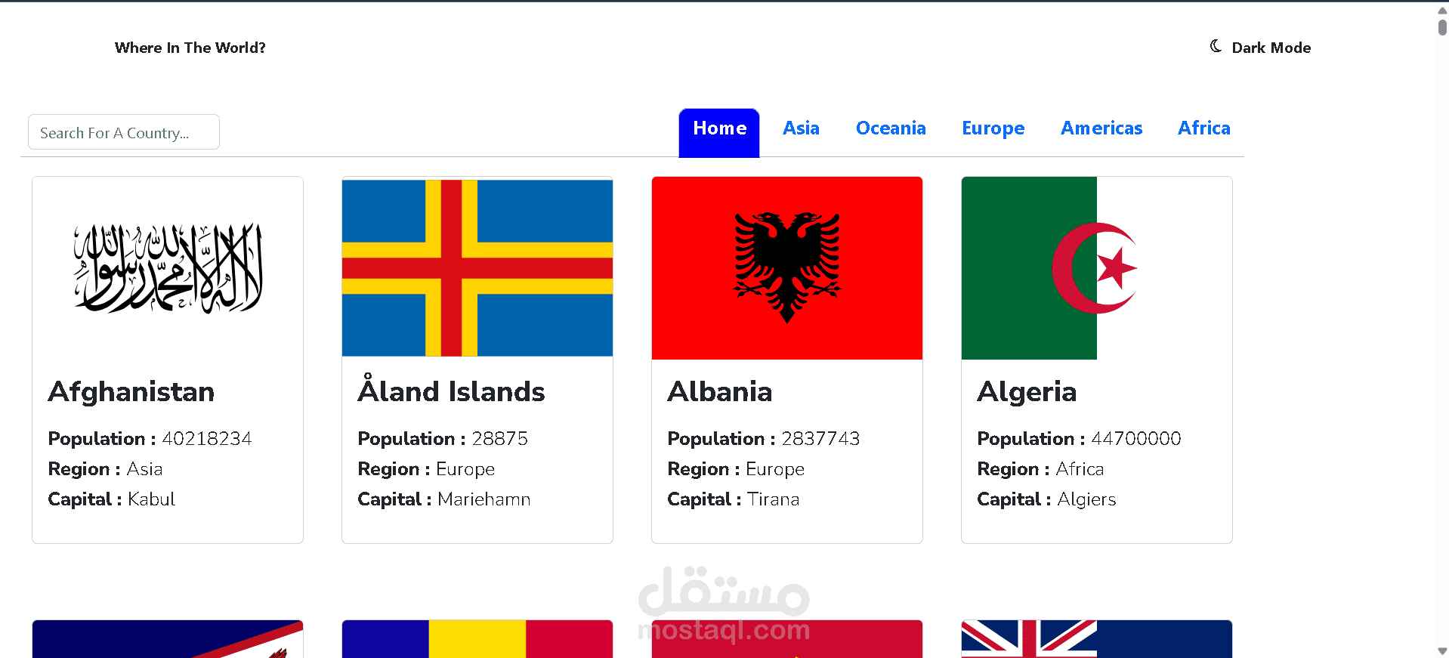Open the Afghanistan flag image

pyautogui.click(x=168, y=268)
